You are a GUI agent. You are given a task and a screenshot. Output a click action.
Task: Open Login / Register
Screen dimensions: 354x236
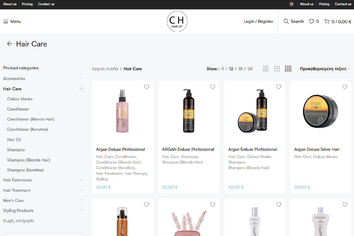click(x=258, y=21)
